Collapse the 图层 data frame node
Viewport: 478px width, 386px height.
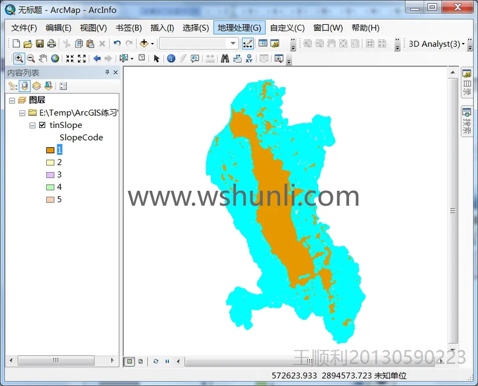click(12, 100)
